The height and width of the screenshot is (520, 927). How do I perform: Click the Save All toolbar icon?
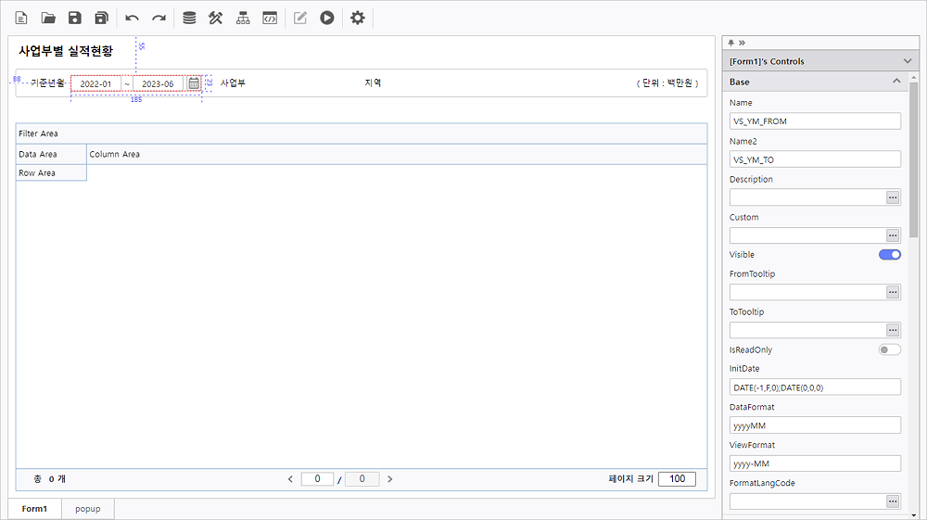point(101,18)
